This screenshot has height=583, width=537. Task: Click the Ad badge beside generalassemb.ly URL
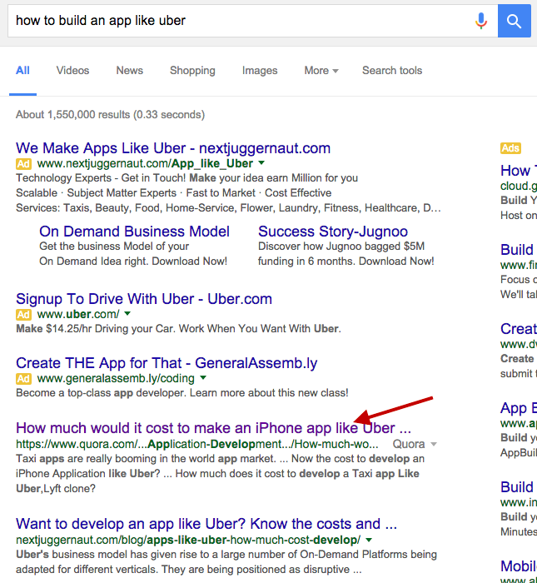tap(23, 378)
